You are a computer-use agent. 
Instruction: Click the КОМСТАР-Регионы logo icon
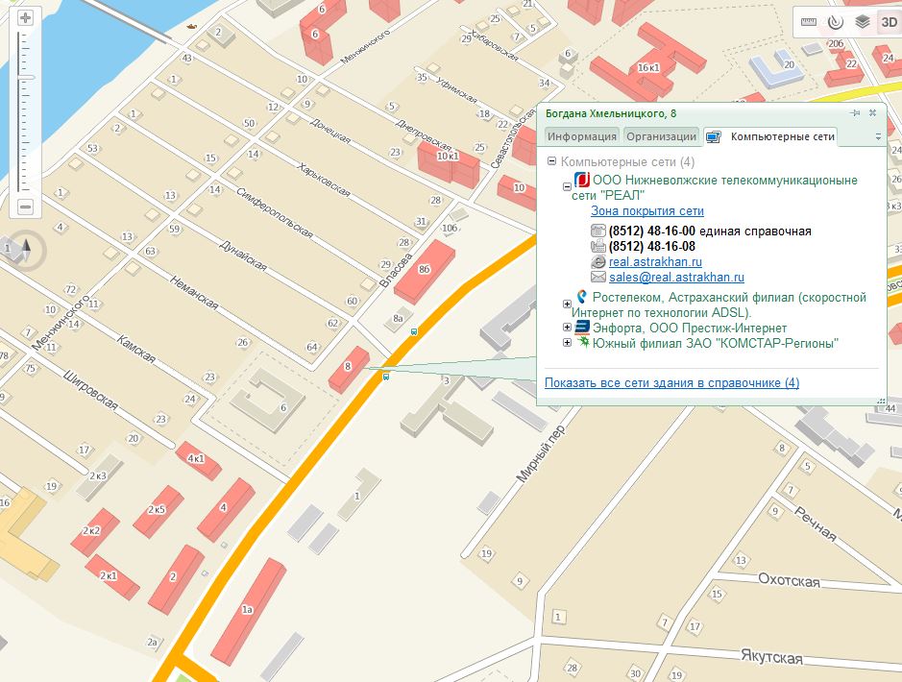point(583,343)
